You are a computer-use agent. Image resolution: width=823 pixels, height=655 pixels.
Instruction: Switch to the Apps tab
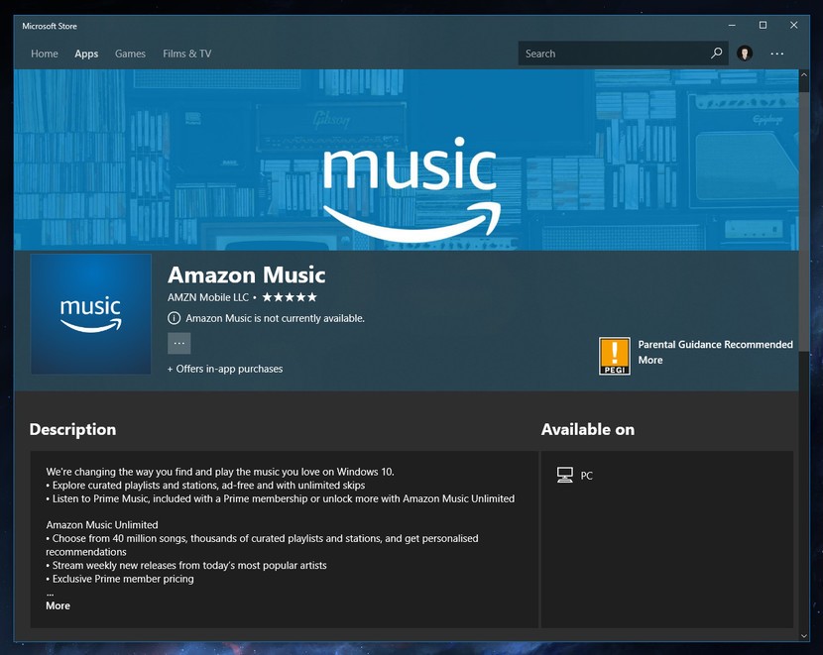[x=86, y=54]
